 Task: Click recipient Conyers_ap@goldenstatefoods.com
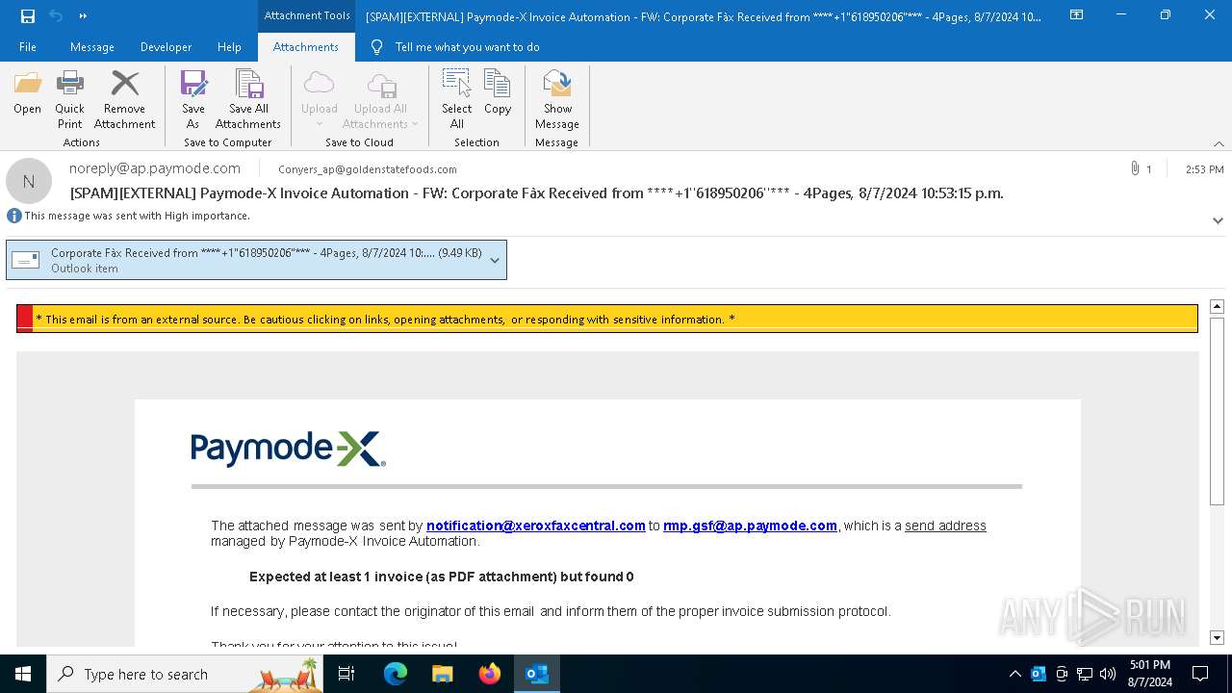tap(368, 169)
